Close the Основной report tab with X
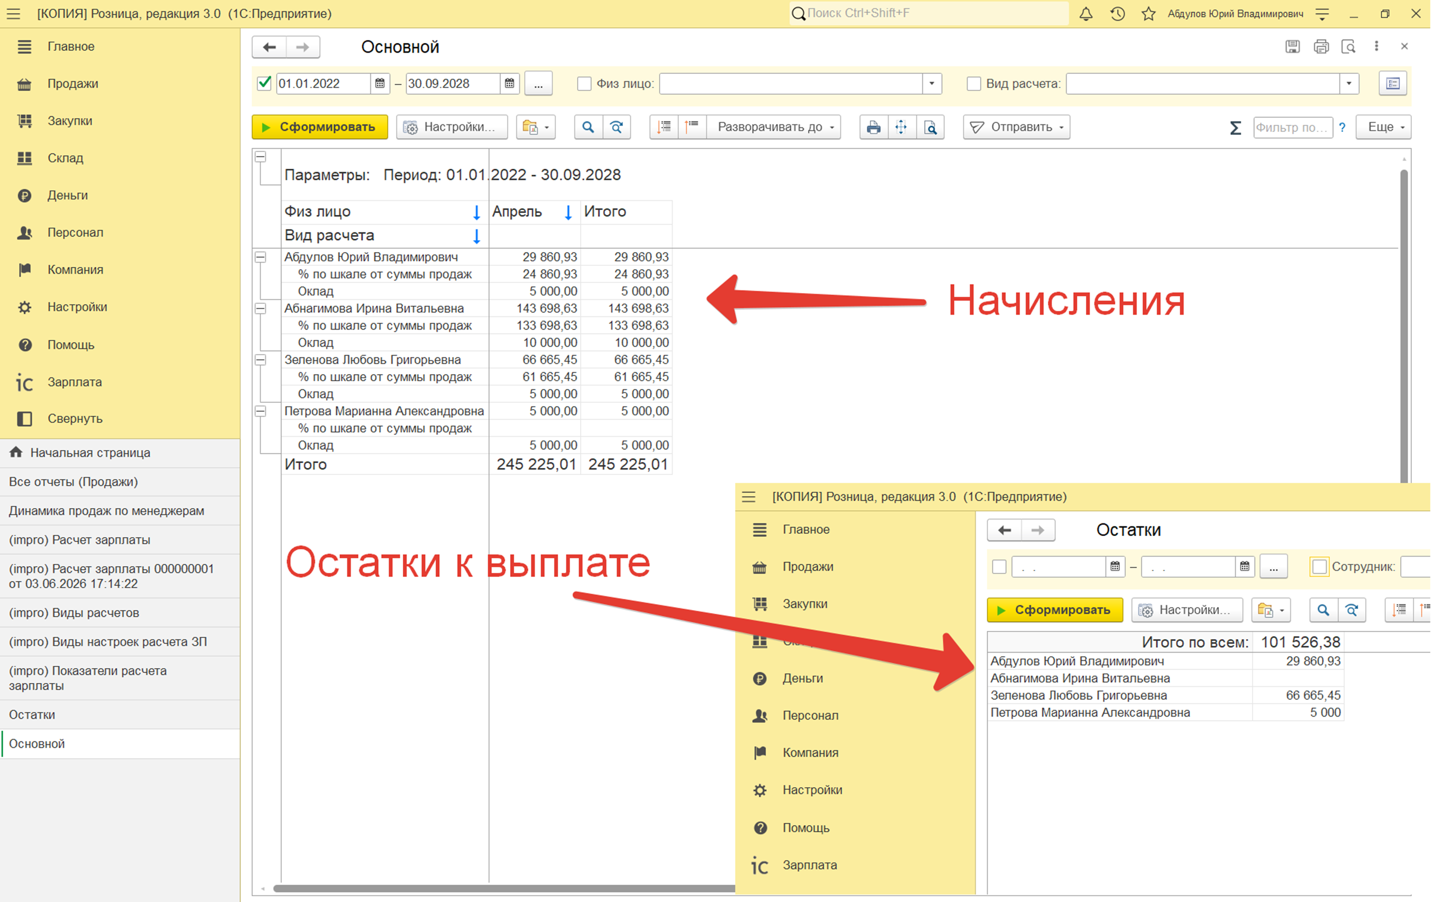 pos(1404,46)
